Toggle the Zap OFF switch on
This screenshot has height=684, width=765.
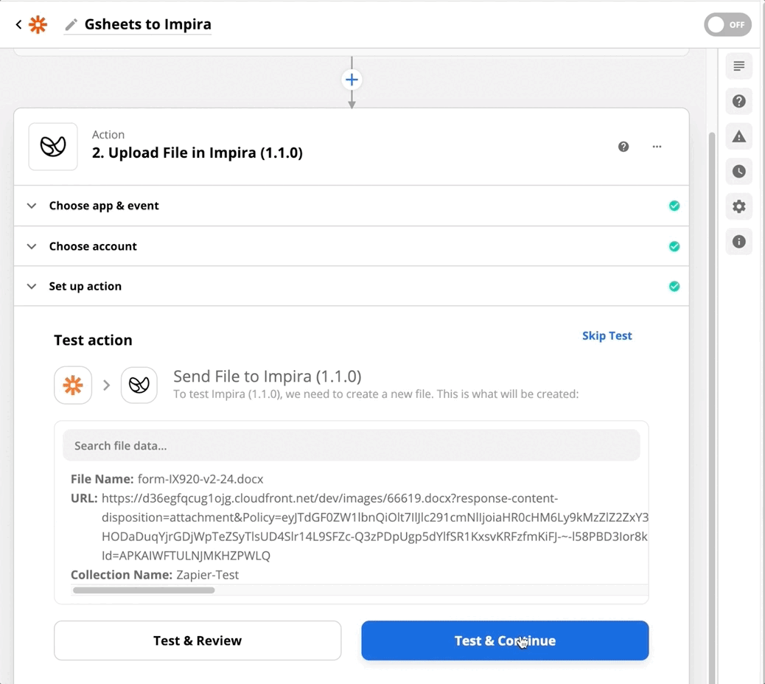[727, 24]
